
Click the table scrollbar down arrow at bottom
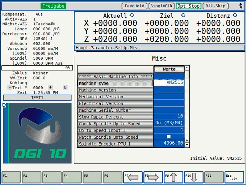point(187,145)
